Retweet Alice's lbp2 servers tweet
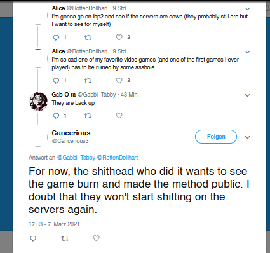Viewport: 270px width, 253px height. [x=88, y=38]
